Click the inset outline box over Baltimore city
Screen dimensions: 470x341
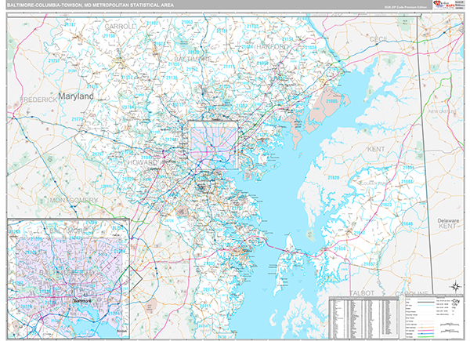click(213, 144)
